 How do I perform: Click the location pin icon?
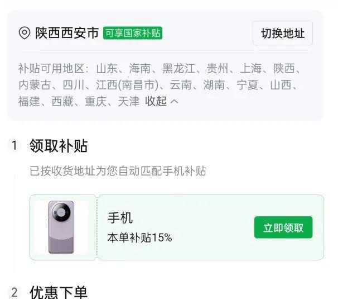[25, 33]
